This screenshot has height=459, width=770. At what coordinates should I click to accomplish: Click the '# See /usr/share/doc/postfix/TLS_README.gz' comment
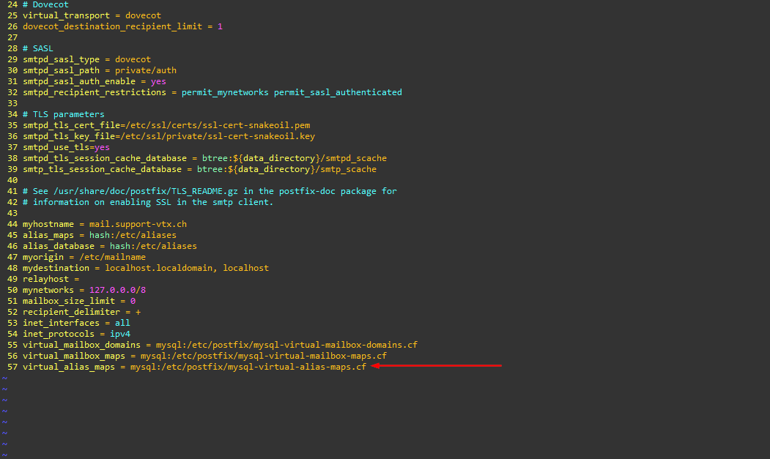pyautogui.click(x=210, y=191)
